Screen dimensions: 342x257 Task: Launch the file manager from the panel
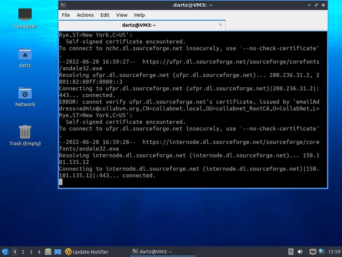48,252
